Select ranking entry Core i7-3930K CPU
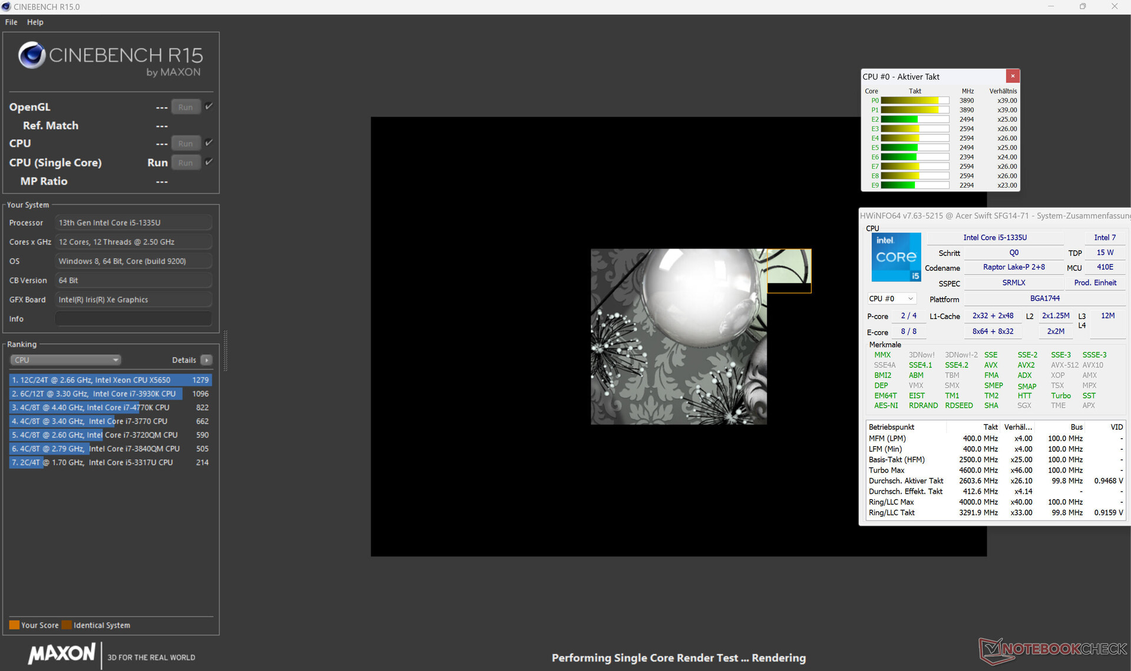 click(x=110, y=394)
